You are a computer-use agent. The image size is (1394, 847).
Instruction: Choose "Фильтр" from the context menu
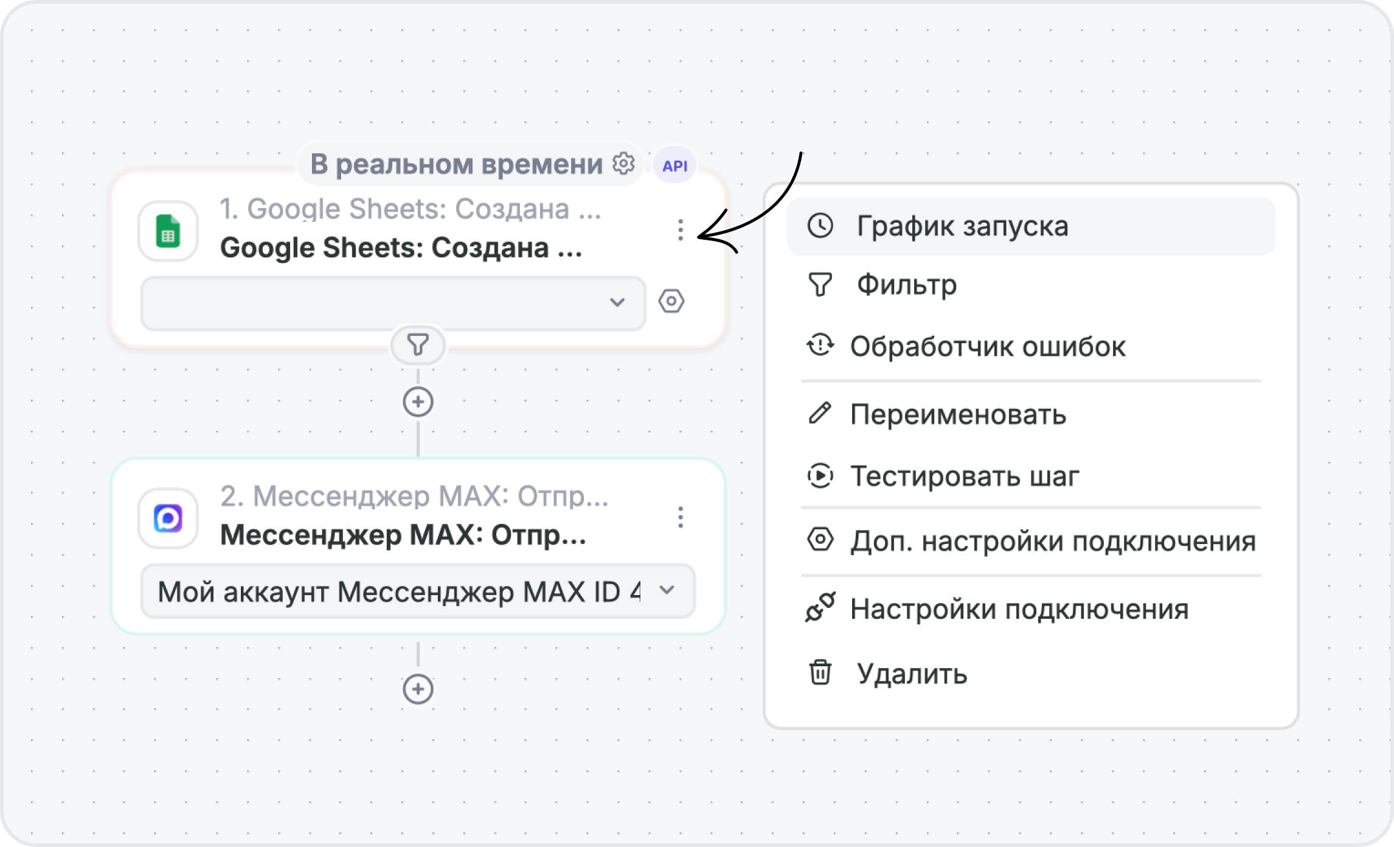coord(906,285)
